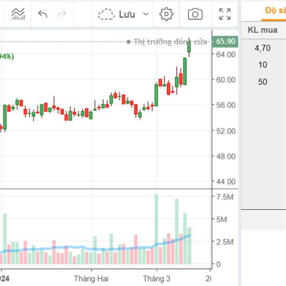Click the 65.90 current price label
Image resolution: width=286 pixels, height=286 pixels.
(225, 41)
